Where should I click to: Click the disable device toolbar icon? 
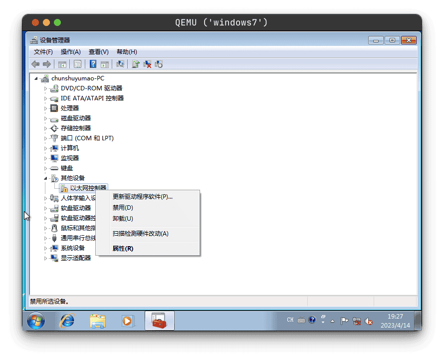tap(159, 64)
